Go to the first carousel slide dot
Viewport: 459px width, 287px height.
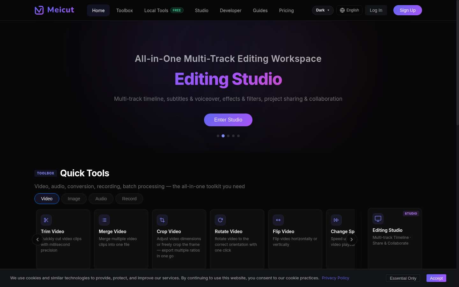(x=218, y=136)
